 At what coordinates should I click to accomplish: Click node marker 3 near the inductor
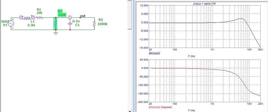(21, 17)
